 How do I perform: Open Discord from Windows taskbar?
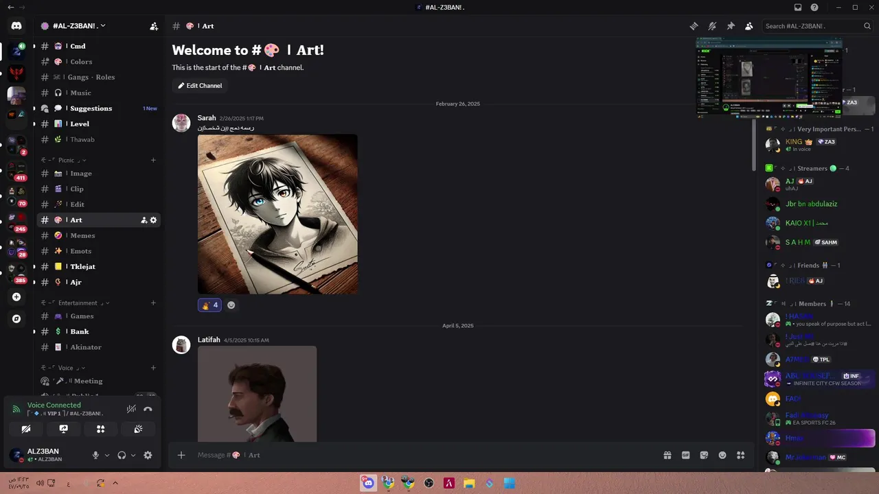pos(368,483)
